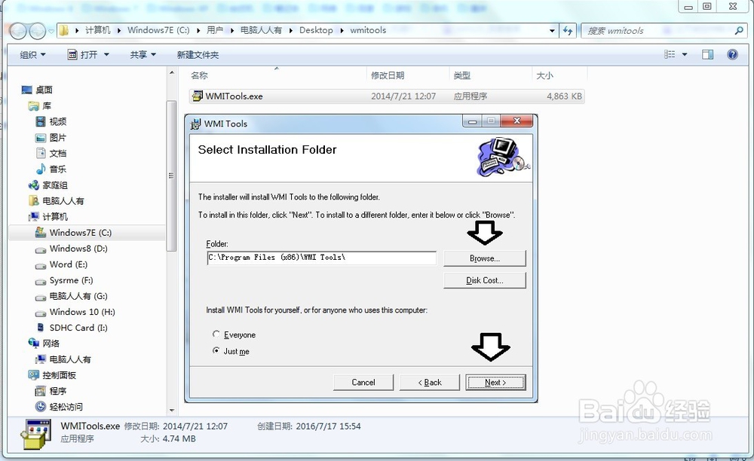Select Word (E:) drive in sidebar
This screenshot has width=754, height=461.
click(69, 264)
